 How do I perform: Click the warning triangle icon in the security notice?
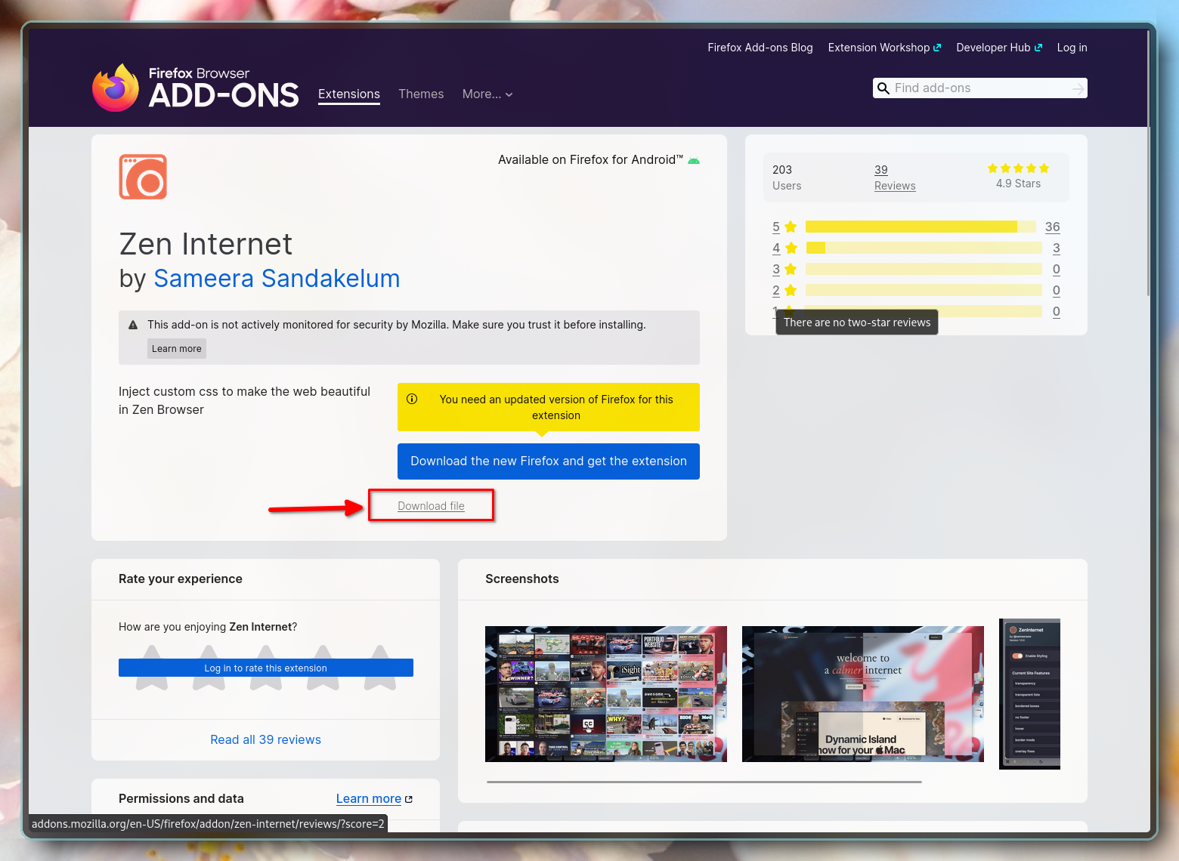coord(133,325)
